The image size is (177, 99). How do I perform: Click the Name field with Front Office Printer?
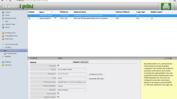72,70
